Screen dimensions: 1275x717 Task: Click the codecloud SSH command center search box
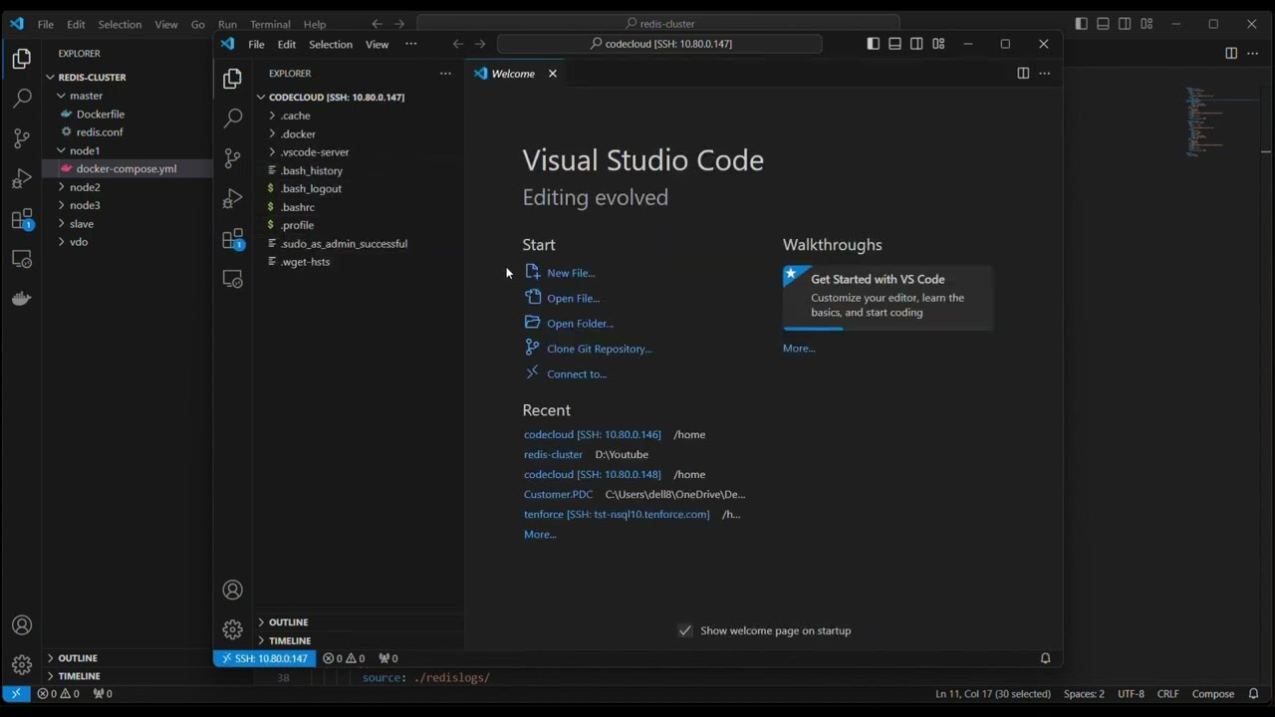point(659,44)
